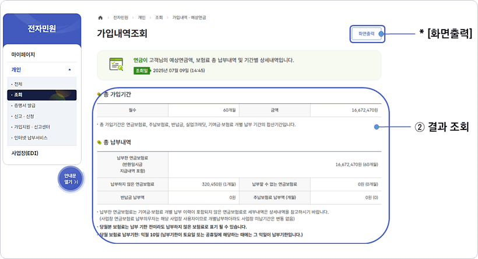This screenshot has width=478, height=259.
Task: Click the 0원 (0) 추납보험료 value
Action: (371, 198)
